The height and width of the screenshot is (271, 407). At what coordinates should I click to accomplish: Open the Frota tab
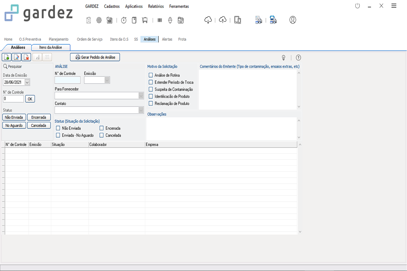click(182, 39)
